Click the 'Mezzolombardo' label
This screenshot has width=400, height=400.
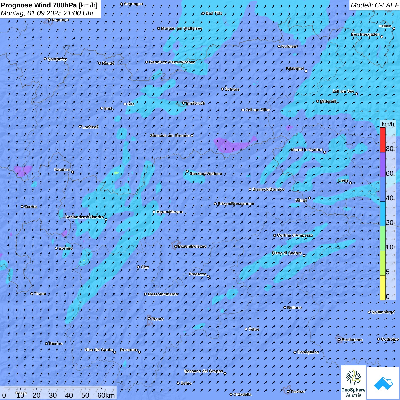point(163,294)
